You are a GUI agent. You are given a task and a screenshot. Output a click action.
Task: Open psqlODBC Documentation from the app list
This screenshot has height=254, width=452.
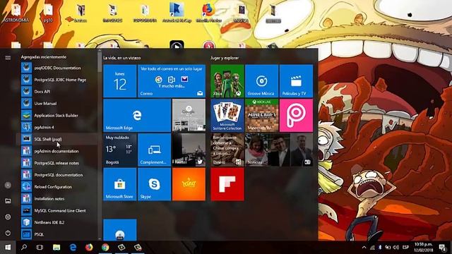coord(57,68)
